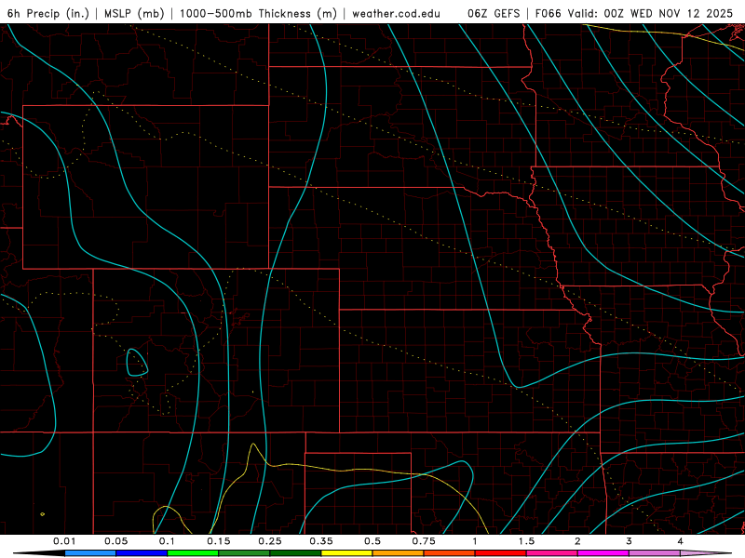The height and width of the screenshot is (558, 745).
Task: Click the light blue 0.01–0.05 legend swatch
Action: 90,553
